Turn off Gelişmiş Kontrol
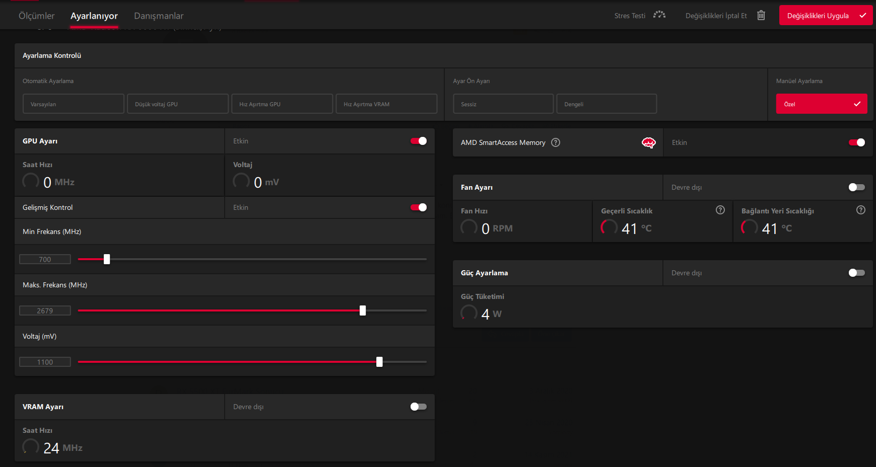 tap(418, 207)
